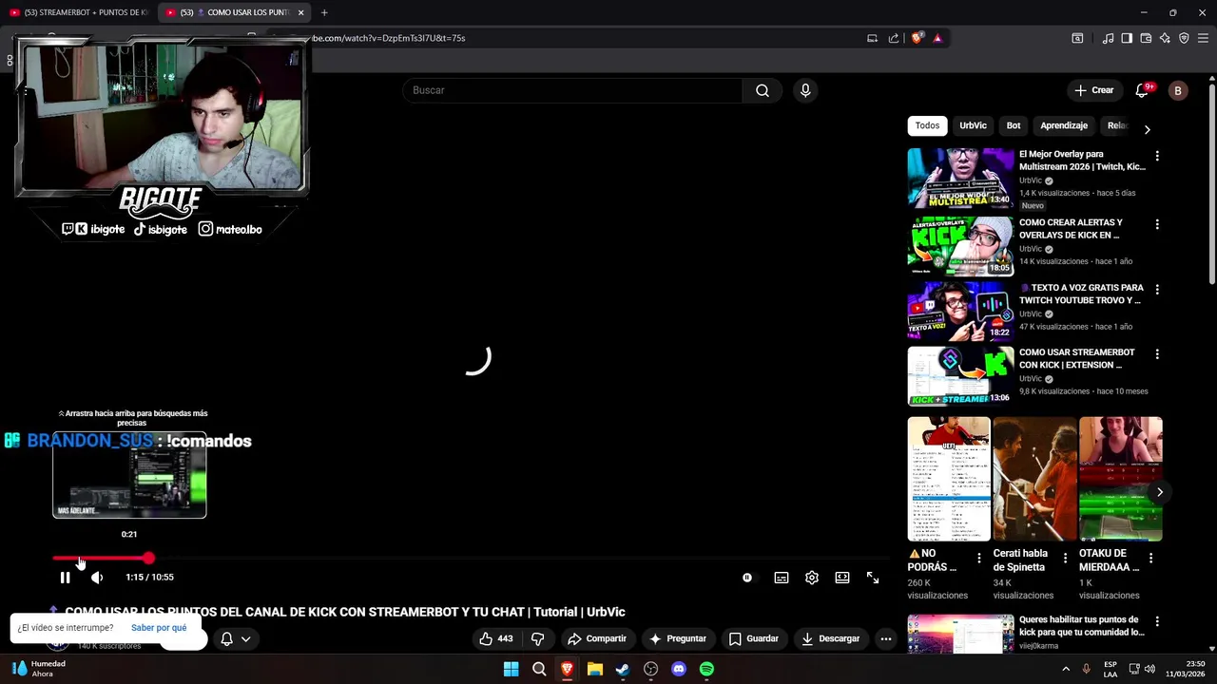
Task: Open Spotify from the taskbar
Action: tap(706, 669)
